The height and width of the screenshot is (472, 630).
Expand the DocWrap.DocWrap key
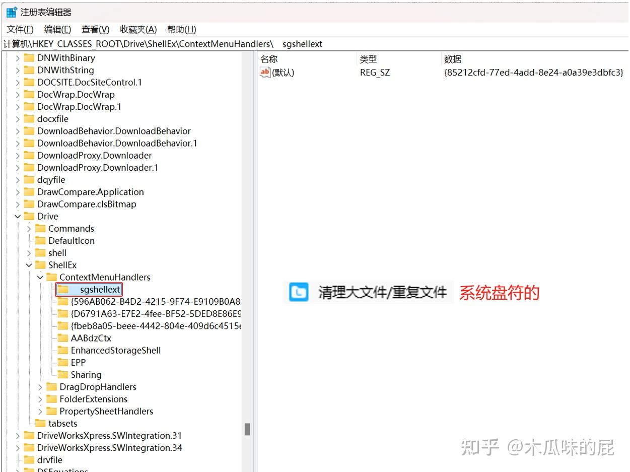click(18, 94)
